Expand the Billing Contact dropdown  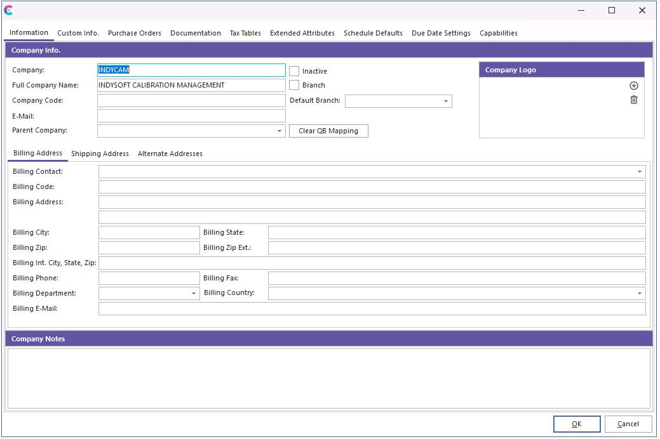point(639,171)
